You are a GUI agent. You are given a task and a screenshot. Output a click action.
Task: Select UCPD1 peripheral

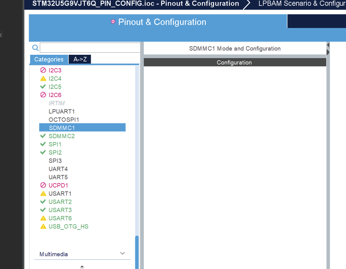pos(58,185)
